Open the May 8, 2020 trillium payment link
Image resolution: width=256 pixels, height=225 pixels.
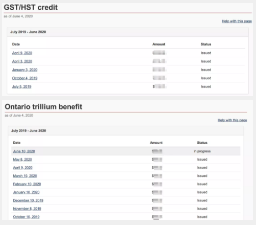click(x=22, y=160)
